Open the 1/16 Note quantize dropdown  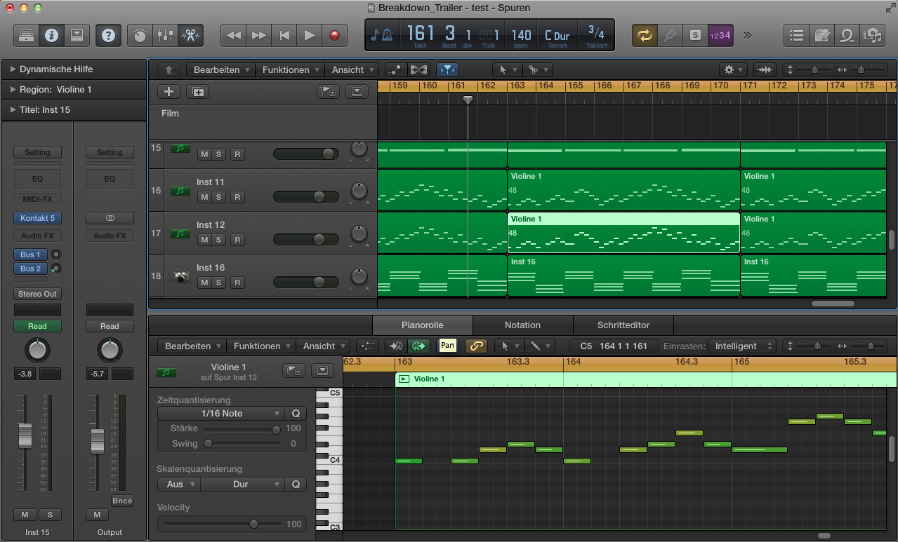222,414
